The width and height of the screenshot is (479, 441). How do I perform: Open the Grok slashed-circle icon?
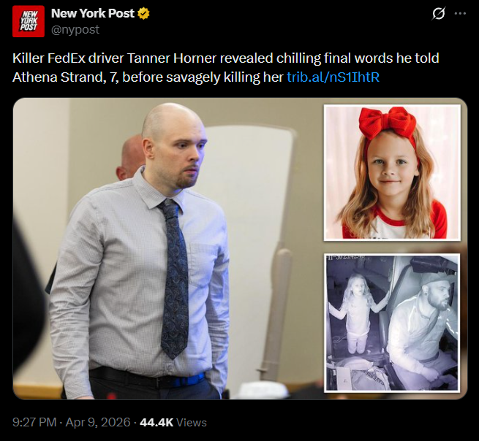coord(438,13)
